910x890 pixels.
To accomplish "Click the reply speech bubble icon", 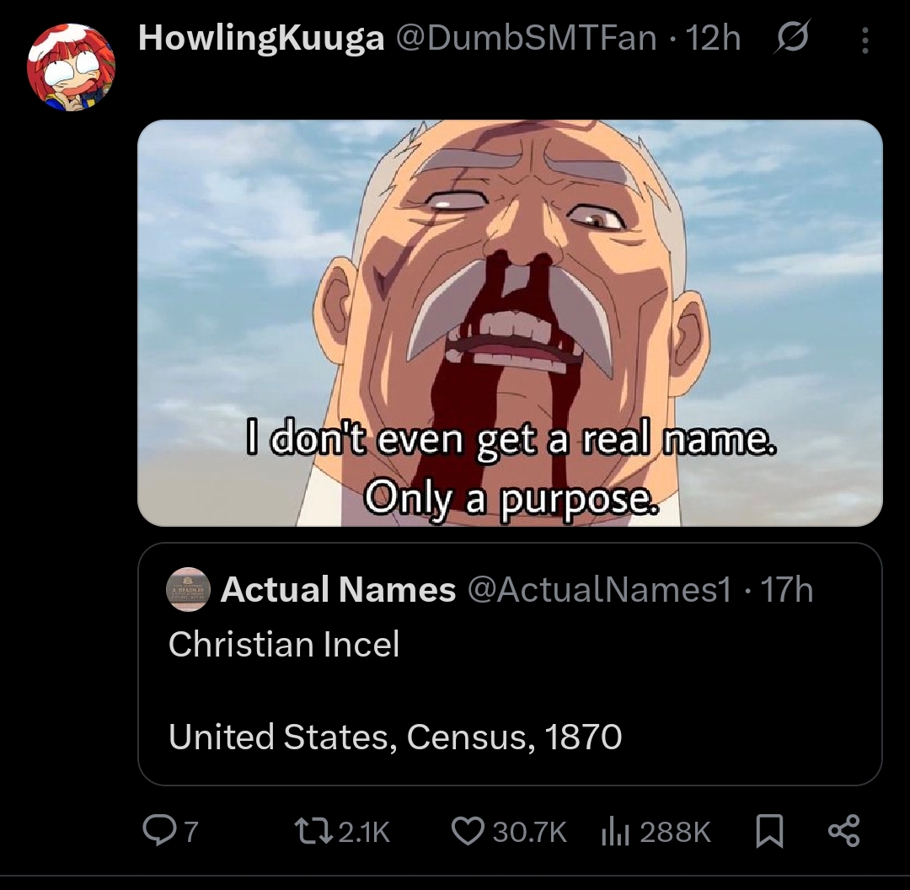I will tap(157, 832).
